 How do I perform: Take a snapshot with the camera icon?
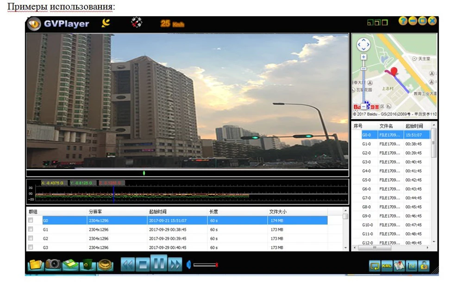(53, 264)
